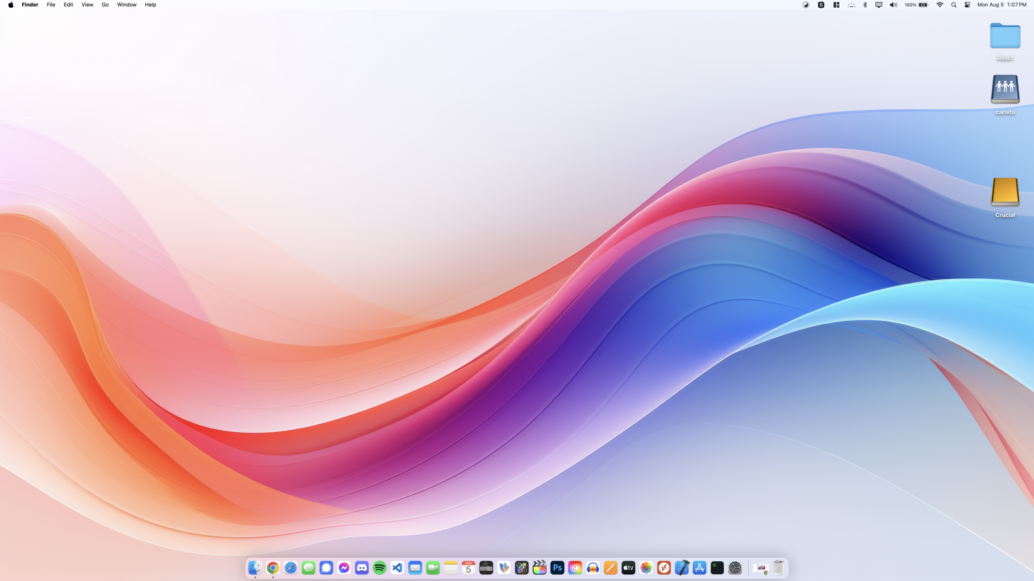Open the Terminal app in dock
1034x581 pixels.
[717, 568]
